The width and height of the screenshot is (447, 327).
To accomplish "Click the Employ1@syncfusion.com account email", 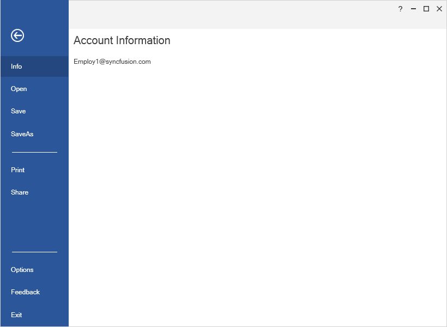I will tap(112, 62).
